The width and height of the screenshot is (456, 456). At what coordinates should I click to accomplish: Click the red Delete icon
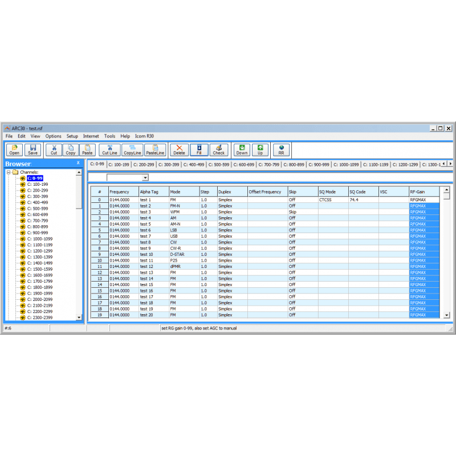click(x=179, y=150)
